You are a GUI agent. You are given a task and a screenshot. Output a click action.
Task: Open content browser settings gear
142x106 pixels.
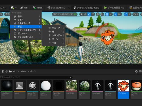pos(136,72)
